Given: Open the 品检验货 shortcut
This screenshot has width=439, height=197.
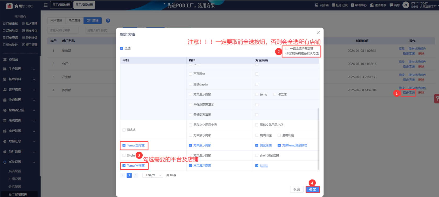Looking at the screenshot, I should click(x=10, y=31).
